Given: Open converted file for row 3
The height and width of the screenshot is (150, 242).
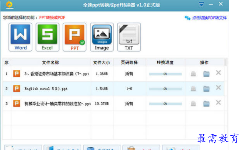Looking at the screenshot, I should click(193, 103).
